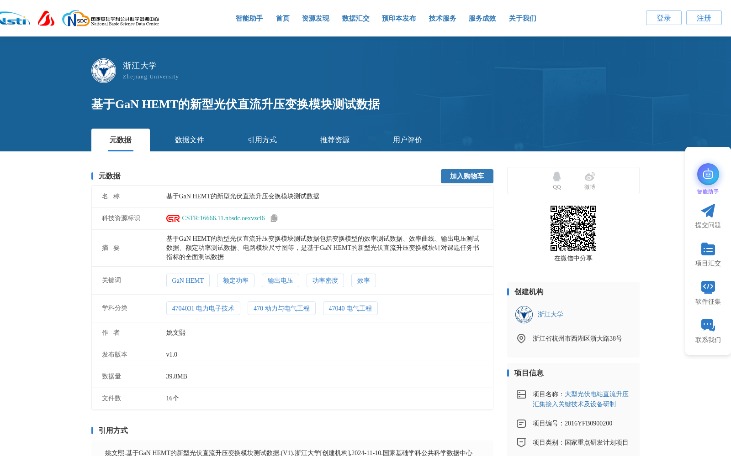Click the location pin icon beside address
Viewport: 731px width, 456px height.
click(521, 338)
